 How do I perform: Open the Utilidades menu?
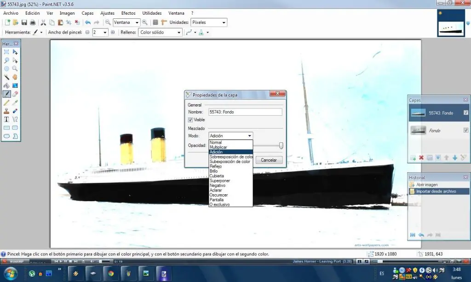[x=152, y=13]
